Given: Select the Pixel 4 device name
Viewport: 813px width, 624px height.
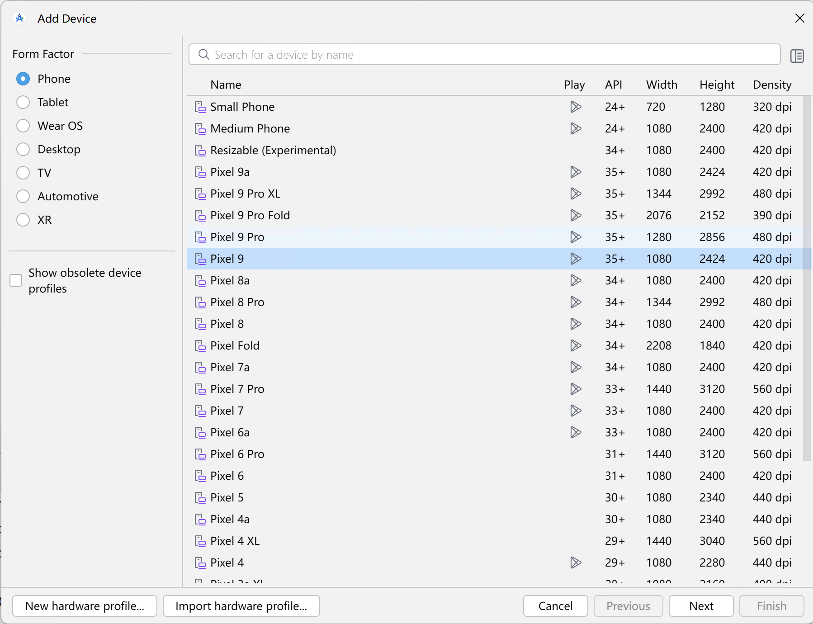Looking at the screenshot, I should point(227,563).
